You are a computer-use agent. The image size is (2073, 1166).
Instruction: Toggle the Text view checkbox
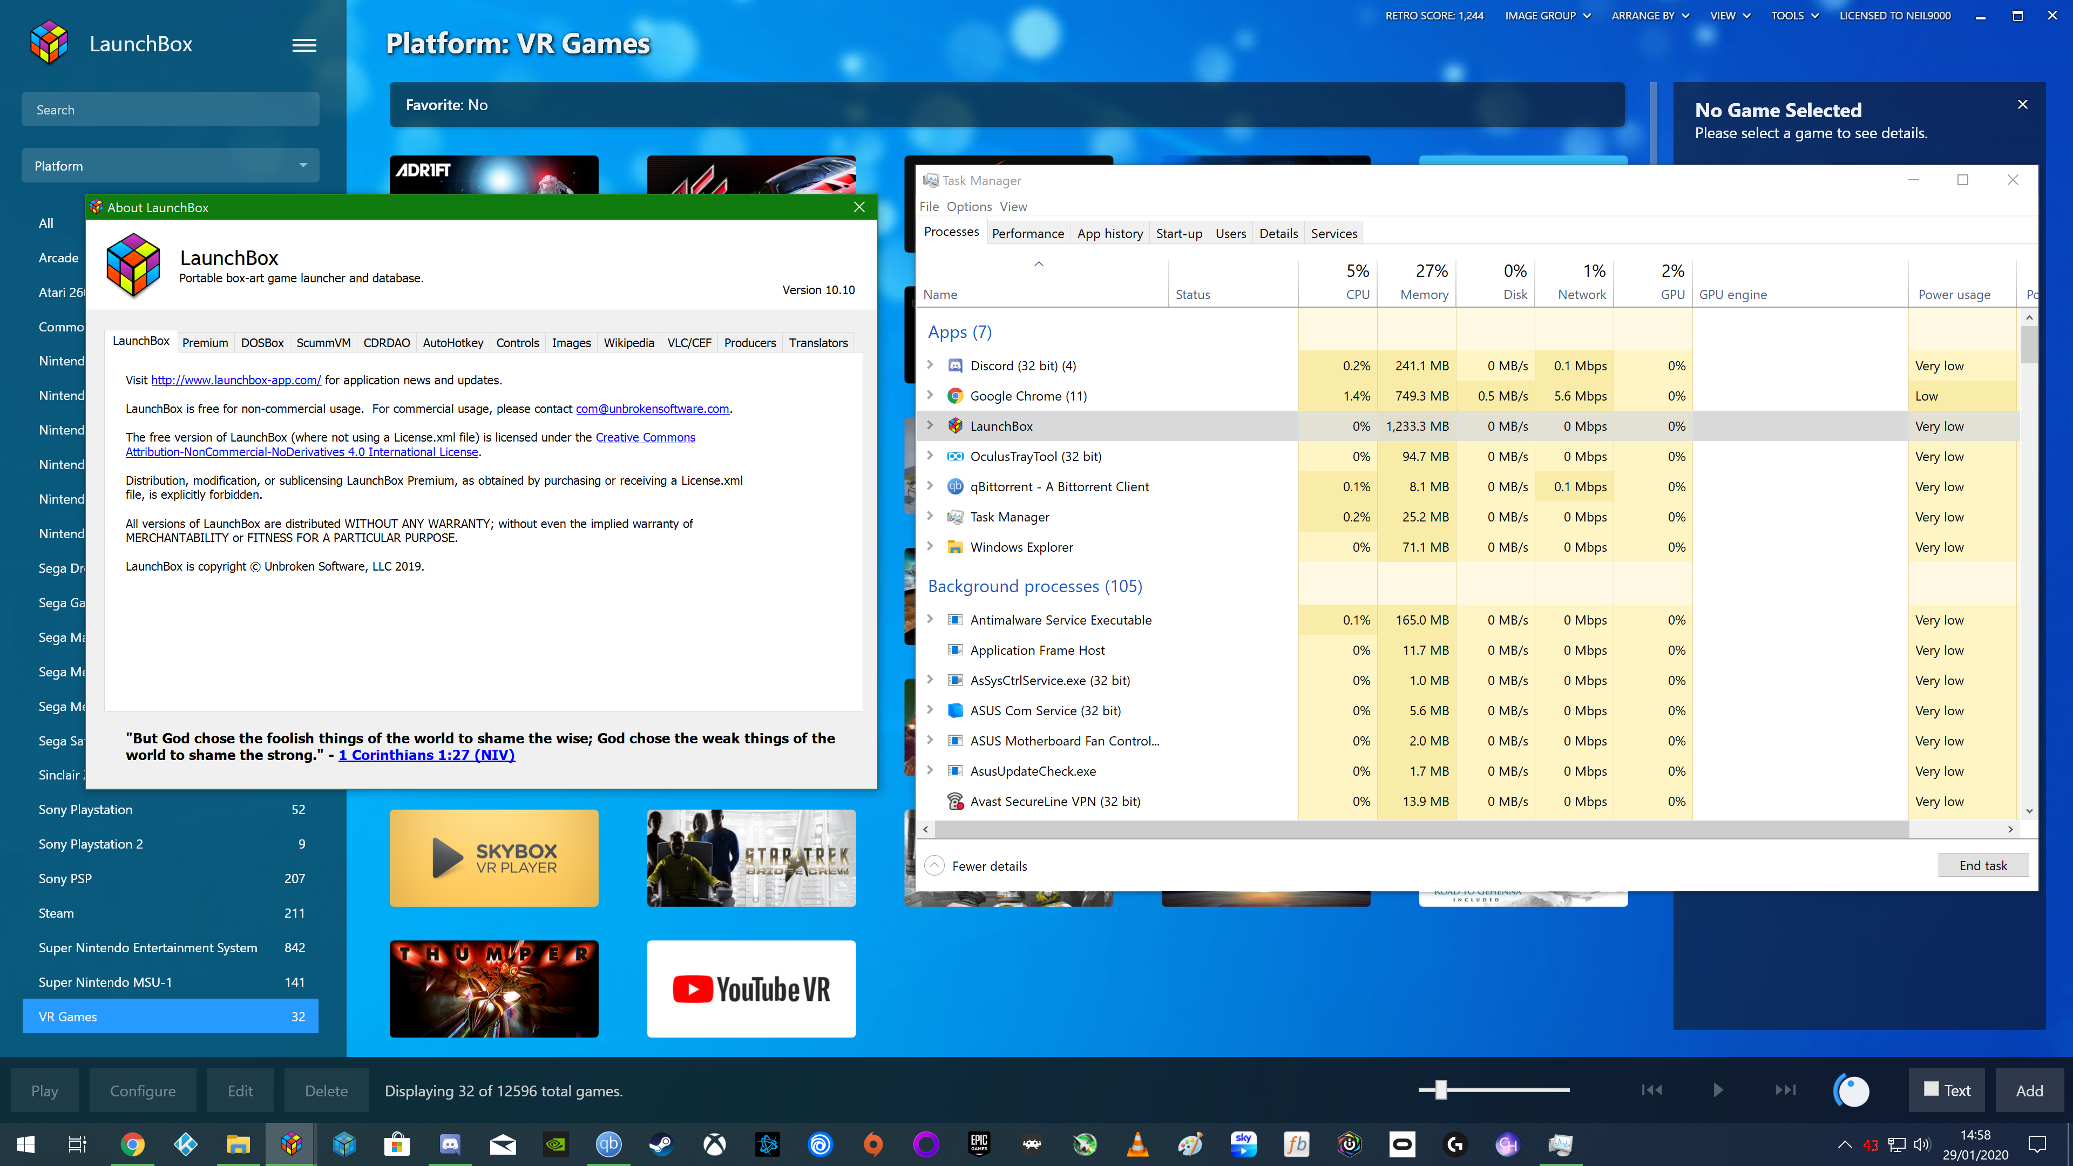[x=1932, y=1089]
